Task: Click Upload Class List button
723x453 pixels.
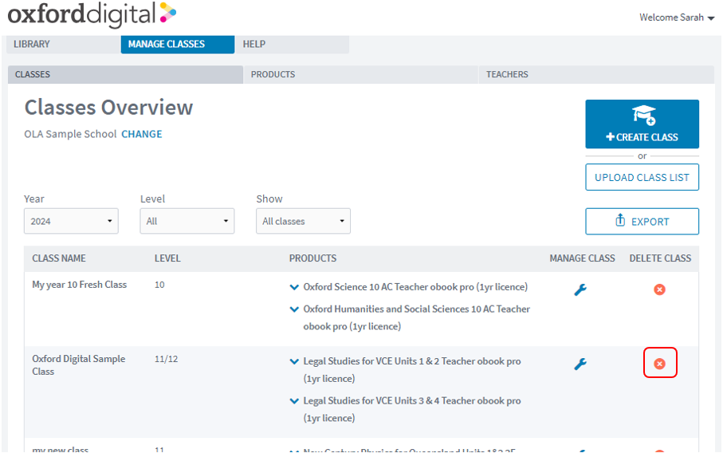Action: (642, 177)
